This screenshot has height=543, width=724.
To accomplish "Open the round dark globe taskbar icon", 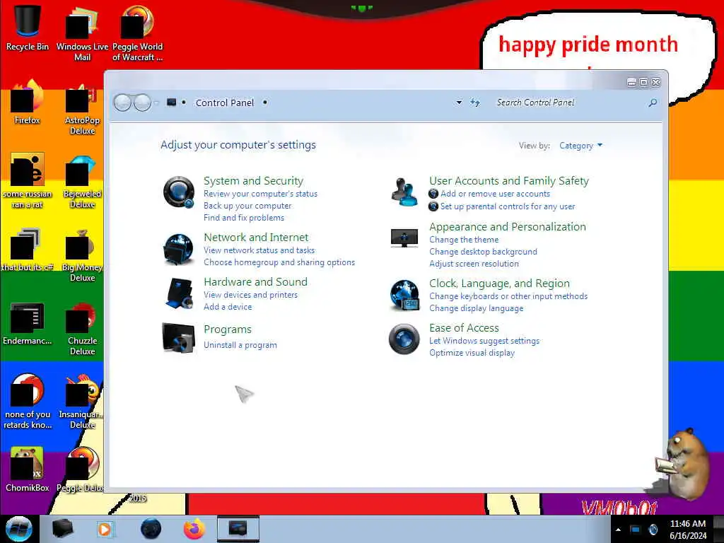I will [x=151, y=529].
